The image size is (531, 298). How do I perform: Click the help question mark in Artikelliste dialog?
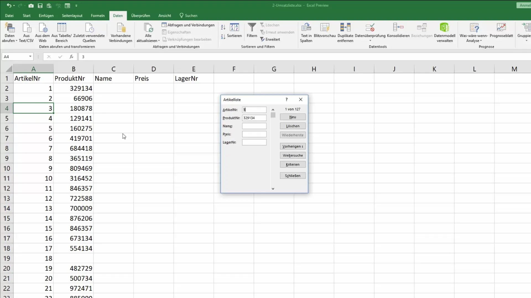tap(287, 100)
